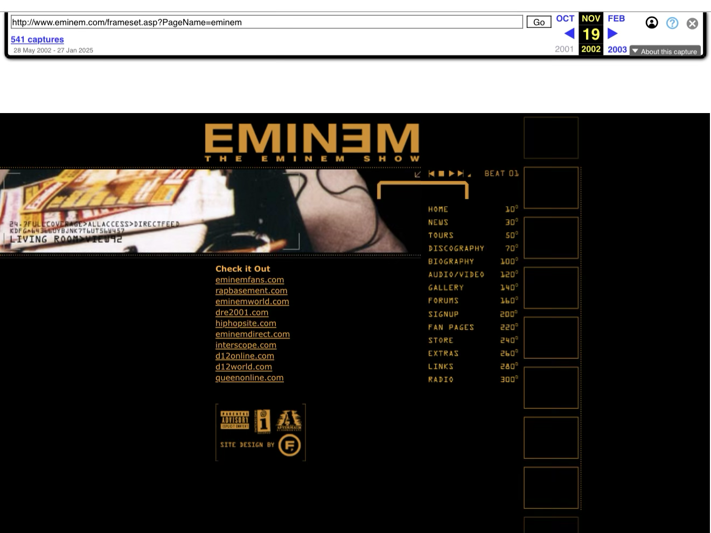Visit the eminemfans.com link
The image size is (711, 533).
click(249, 280)
